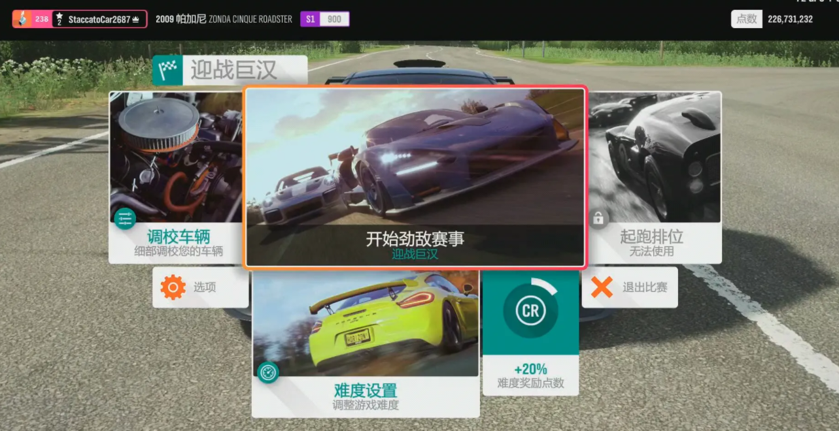Screen dimensions: 839x431
Task: Start the rival event 开始劲敌赛事 tile
Action: click(415, 178)
